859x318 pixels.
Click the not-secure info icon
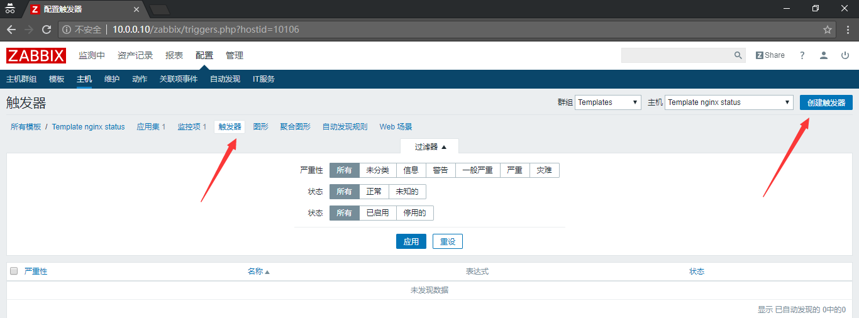[67, 30]
